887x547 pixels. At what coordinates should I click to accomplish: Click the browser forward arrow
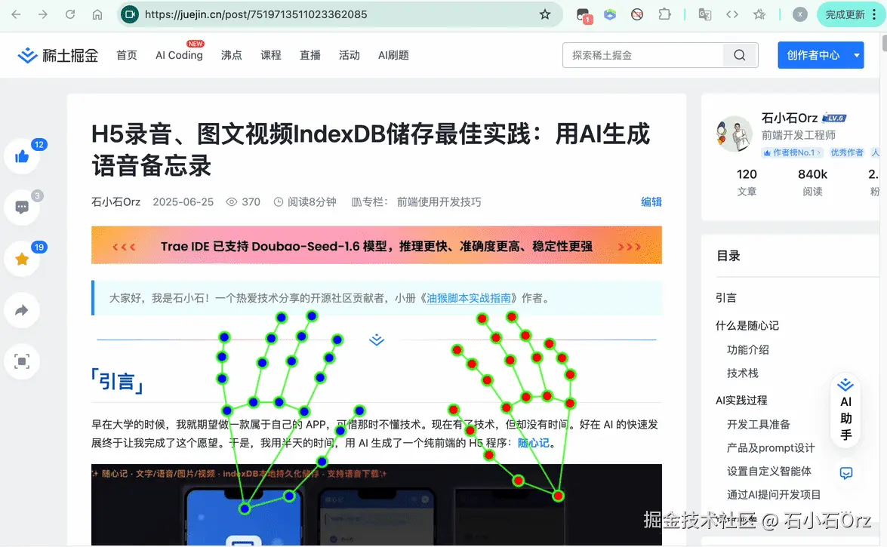point(43,14)
